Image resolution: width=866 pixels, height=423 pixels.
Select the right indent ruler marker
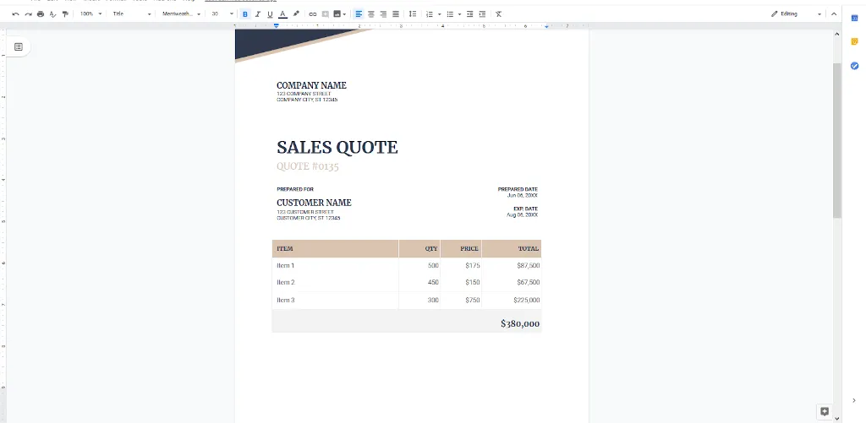tap(546, 26)
